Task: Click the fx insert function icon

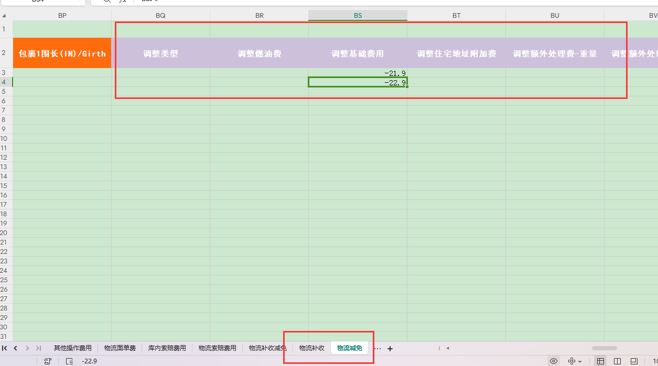Action: (x=123, y=2)
